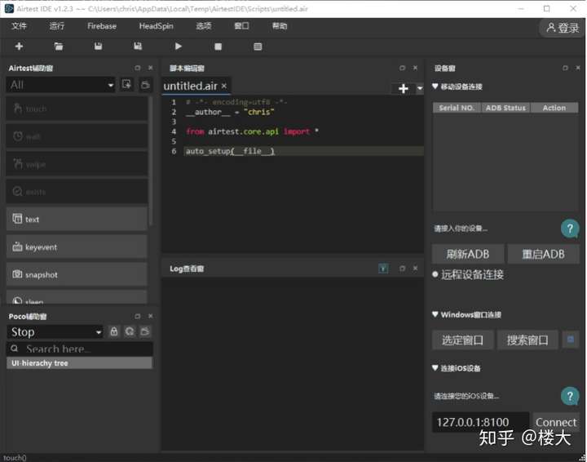The width and height of the screenshot is (587, 462).
Task: Click the refresh ADB button (刷新ADB)
Action: 468,254
